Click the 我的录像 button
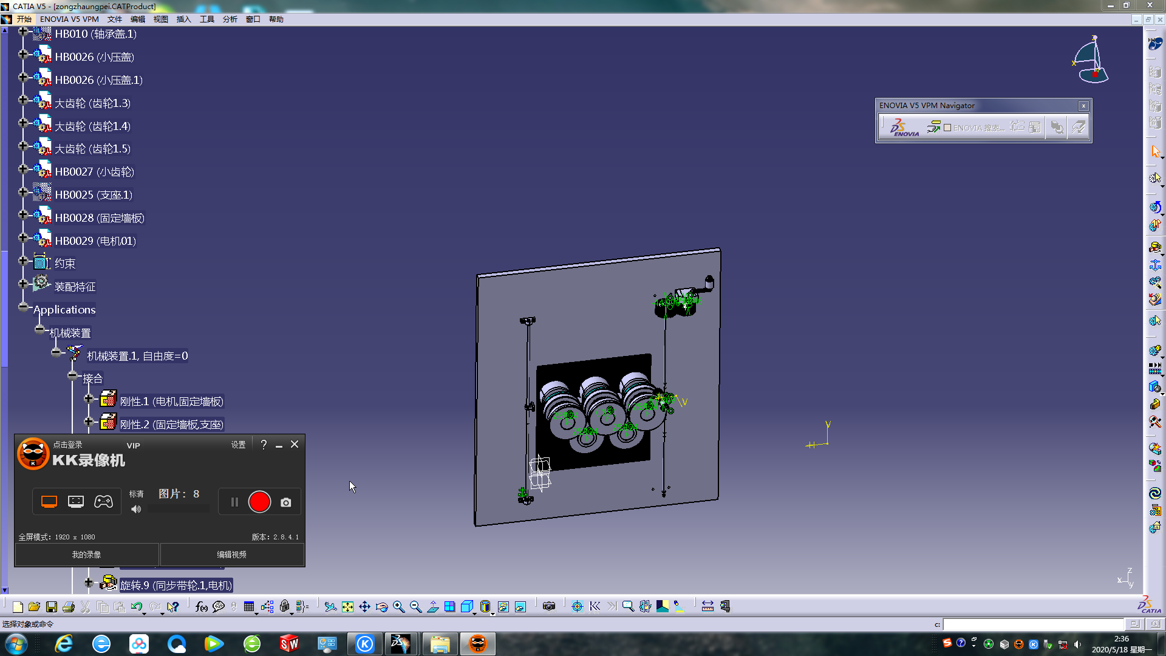This screenshot has height=656, width=1166. tap(87, 555)
